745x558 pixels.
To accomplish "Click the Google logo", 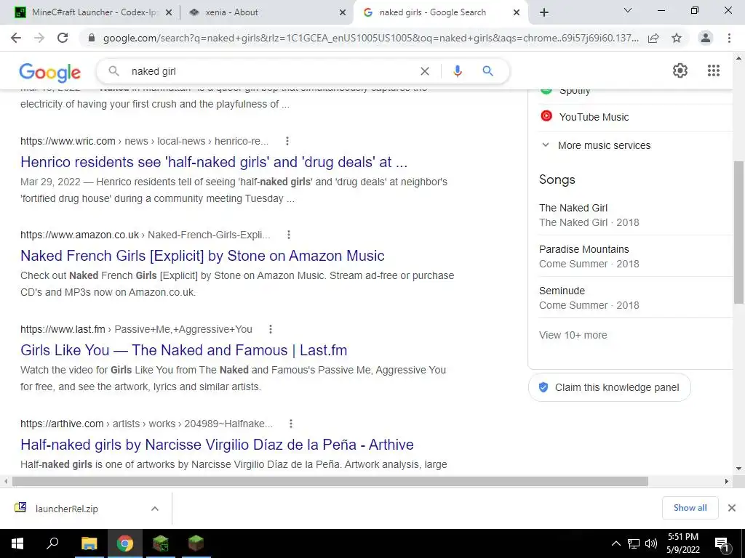I will click(x=50, y=72).
